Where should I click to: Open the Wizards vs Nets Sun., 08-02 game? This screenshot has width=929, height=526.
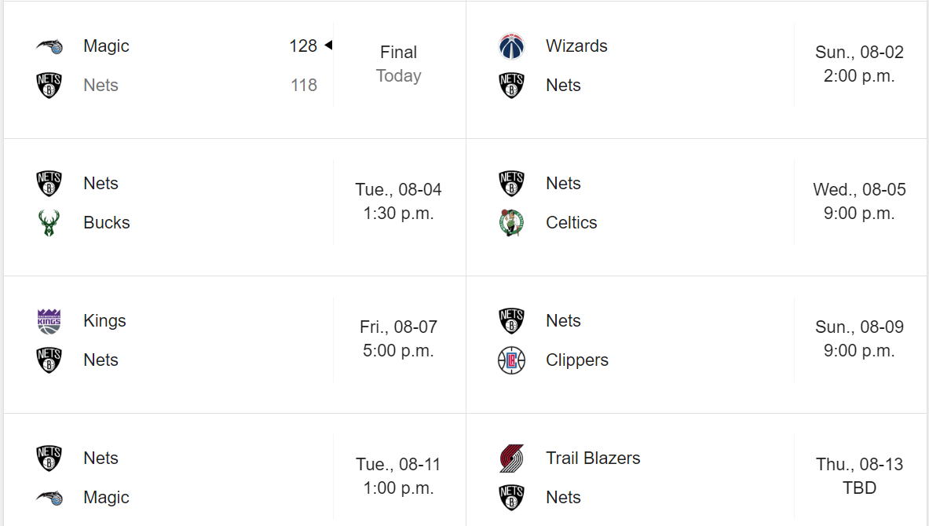pyautogui.click(x=697, y=70)
